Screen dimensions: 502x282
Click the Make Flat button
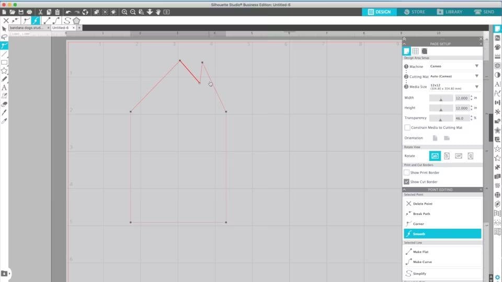pyautogui.click(x=442, y=252)
